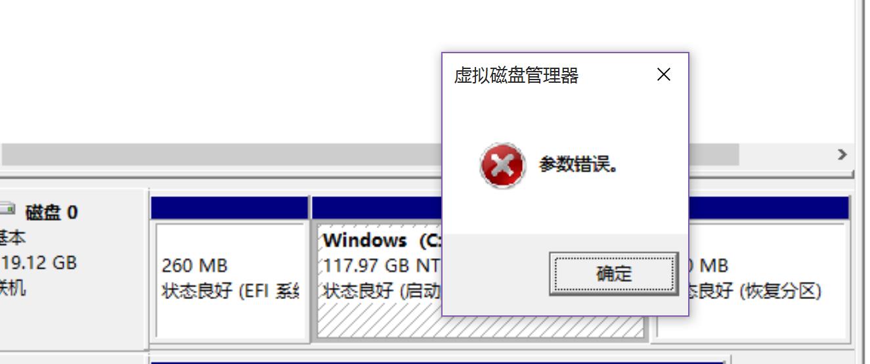Click the 19.12 GB disk size text

(x=38, y=263)
